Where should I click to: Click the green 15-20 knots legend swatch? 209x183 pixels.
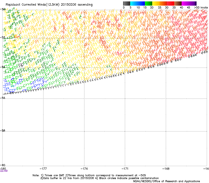[149, 3]
